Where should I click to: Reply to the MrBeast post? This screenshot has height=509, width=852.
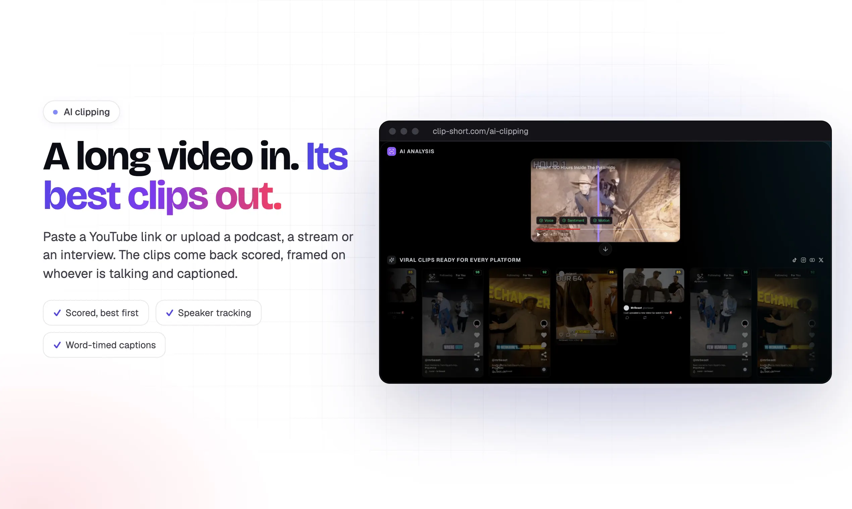tap(627, 318)
